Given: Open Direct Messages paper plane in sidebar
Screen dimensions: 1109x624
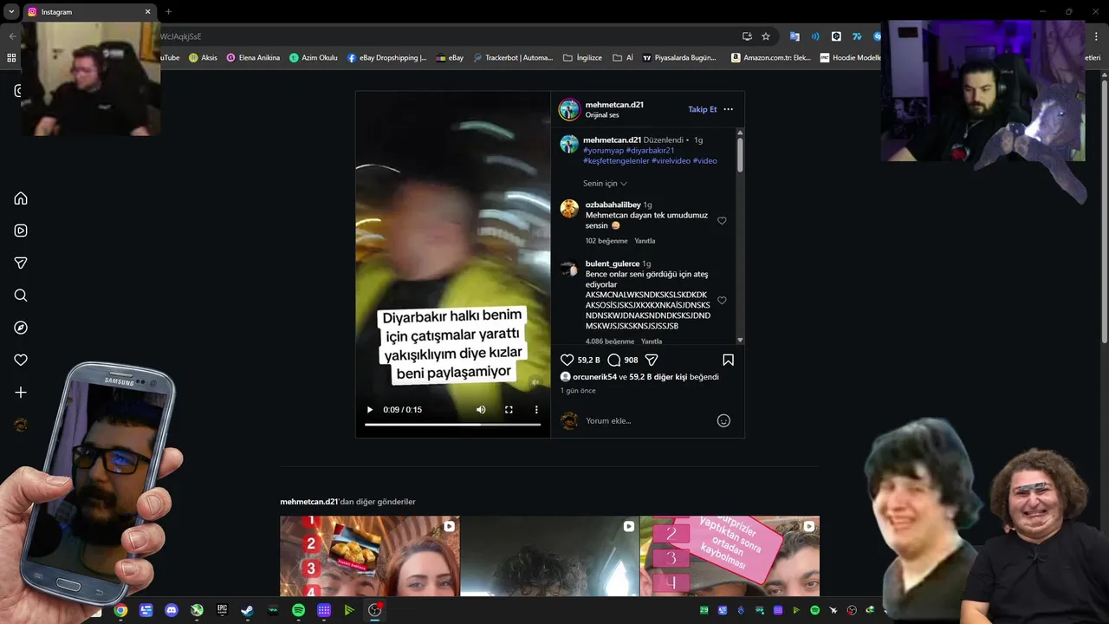Looking at the screenshot, I should 21,263.
